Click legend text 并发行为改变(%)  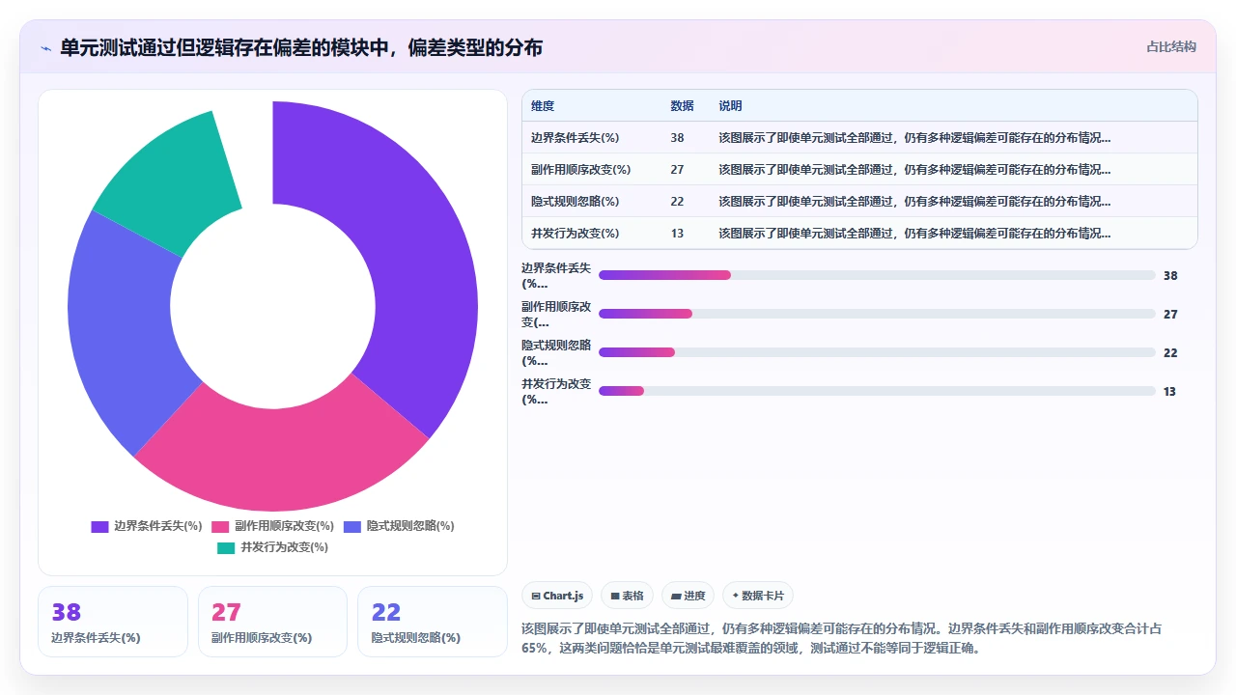coord(284,547)
